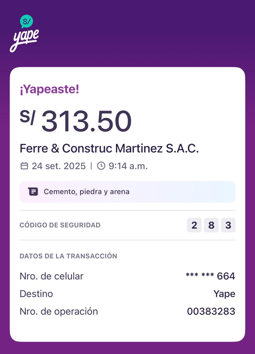Click recipient Ferre & Construc Martinez S.A.C.

[x=109, y=149]
